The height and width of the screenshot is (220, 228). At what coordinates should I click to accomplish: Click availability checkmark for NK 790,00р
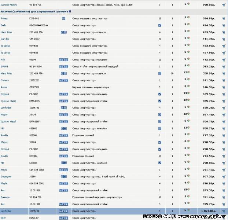tap(160, 163)
